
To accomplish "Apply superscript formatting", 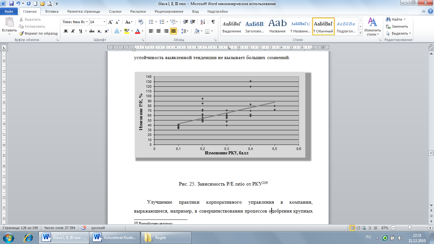I will [106, 31].
